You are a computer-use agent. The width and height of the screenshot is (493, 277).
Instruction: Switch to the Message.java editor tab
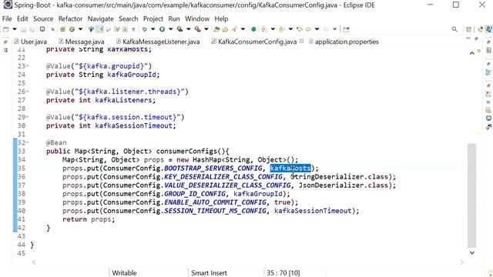coord(82,42)
